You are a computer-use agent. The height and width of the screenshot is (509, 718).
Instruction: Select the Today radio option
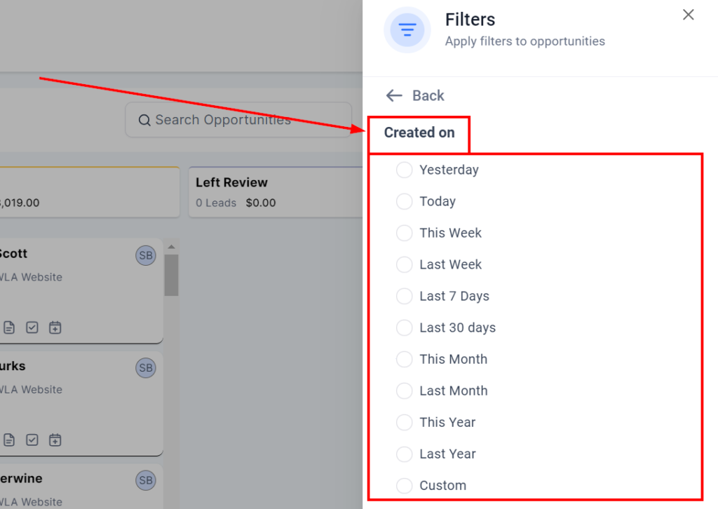point(405,201)
